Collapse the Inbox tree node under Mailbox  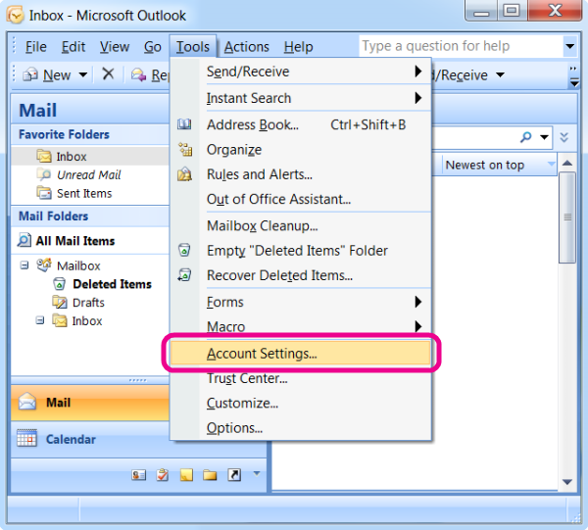pos(40,320)
